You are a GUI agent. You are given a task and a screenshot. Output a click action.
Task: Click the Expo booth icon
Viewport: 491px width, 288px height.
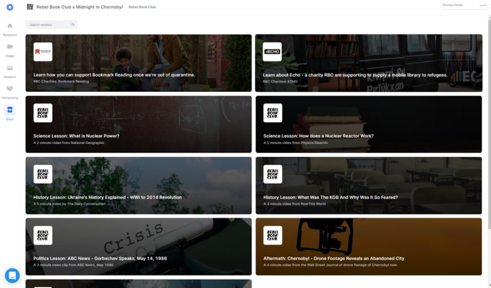click(x=10, y=110)
